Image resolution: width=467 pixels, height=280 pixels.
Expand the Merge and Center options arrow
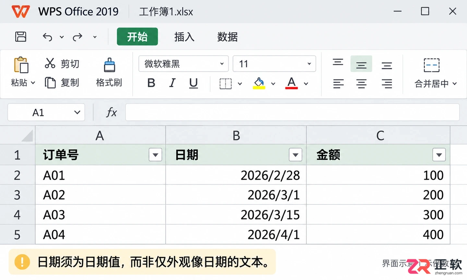coord(455,84)
